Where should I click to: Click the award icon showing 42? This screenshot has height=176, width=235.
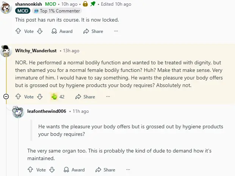coord(55,97)
